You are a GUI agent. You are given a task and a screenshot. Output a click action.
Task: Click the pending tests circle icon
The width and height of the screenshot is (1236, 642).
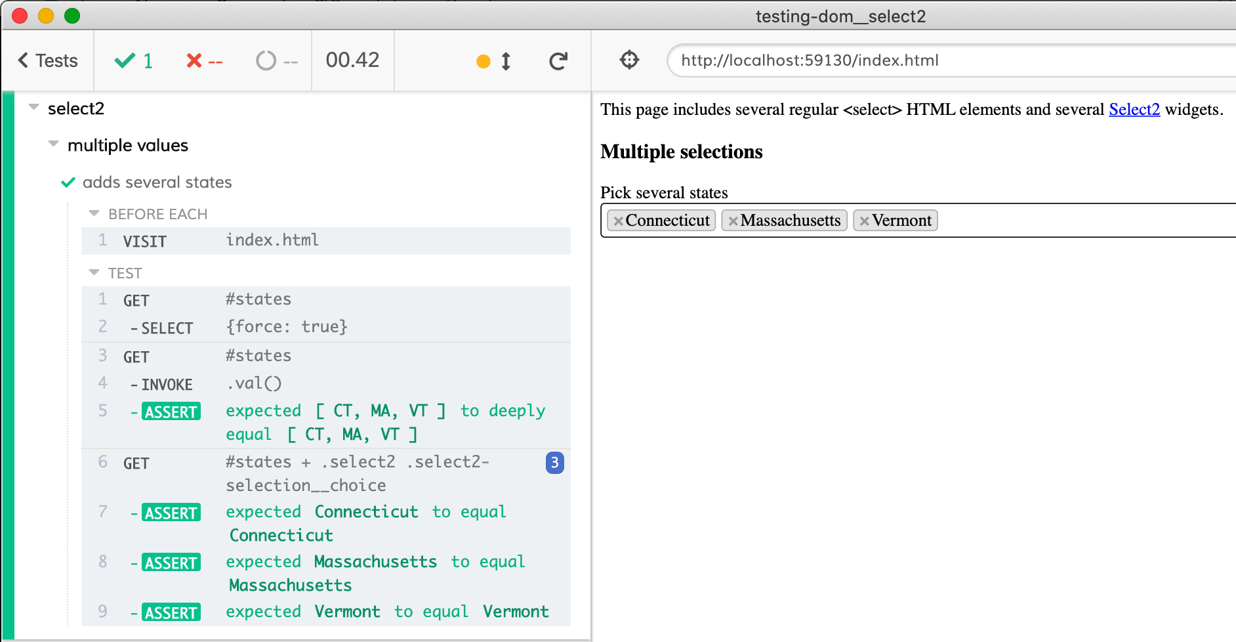click(266, 61)
